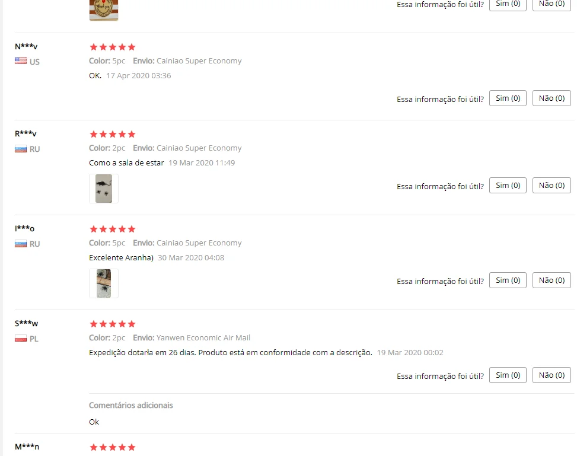Screen dimensions: 577x456
Task: Click M***n's five-star rating
Action: point(113,448)
